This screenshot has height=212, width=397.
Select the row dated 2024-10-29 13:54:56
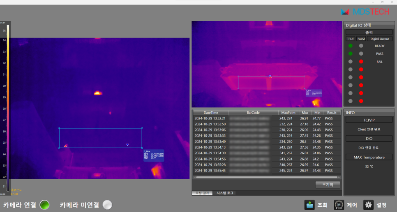pyautogui.click(x=267, y=159)
